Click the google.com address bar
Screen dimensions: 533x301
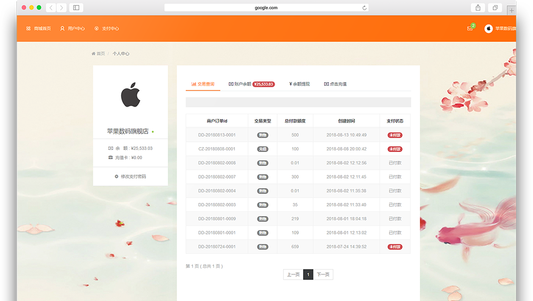pyautogui.click(x=266, y=8)
